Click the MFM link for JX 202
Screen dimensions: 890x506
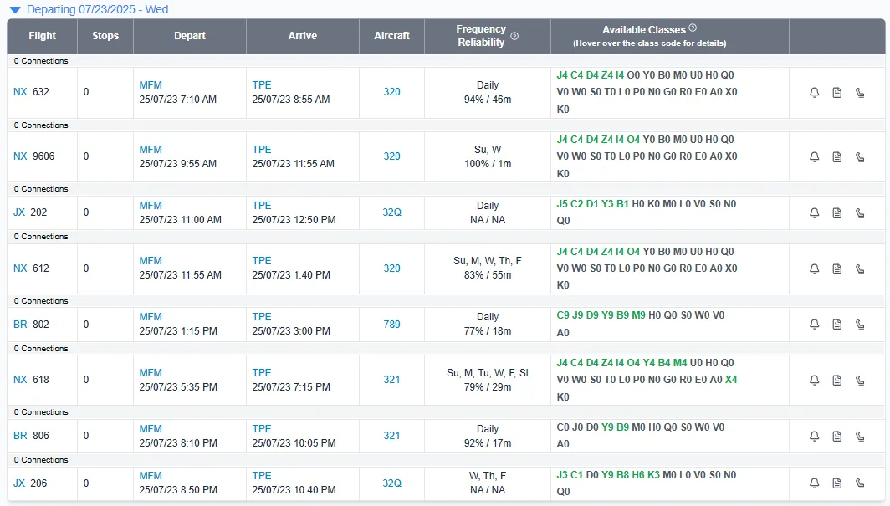151,206
